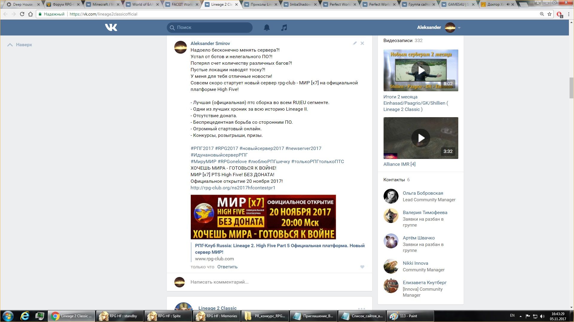The height and width of the screenshot is (322, 574).
Task: Click the VK logo icon
Action: pyautogui.click(x=111, y=27)
